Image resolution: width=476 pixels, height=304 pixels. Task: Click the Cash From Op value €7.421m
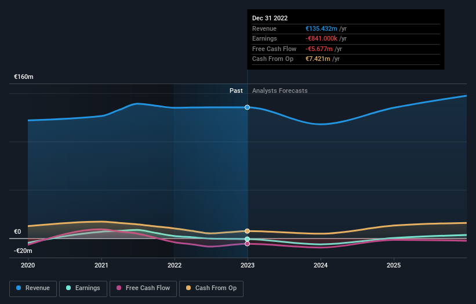point(318,59)
